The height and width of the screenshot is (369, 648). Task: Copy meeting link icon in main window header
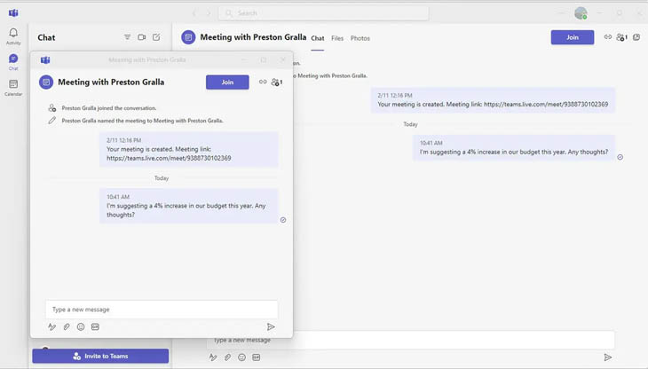(607, 37)
